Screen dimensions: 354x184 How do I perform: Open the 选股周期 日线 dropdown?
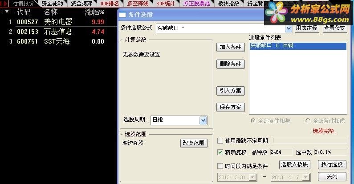(x=203, y=120)
